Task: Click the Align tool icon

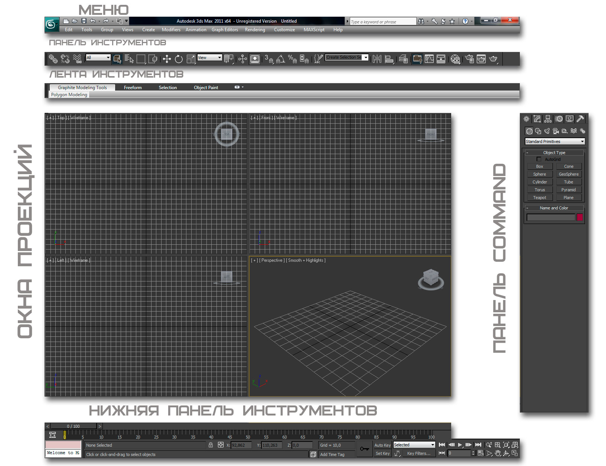Action: point(389,59)
